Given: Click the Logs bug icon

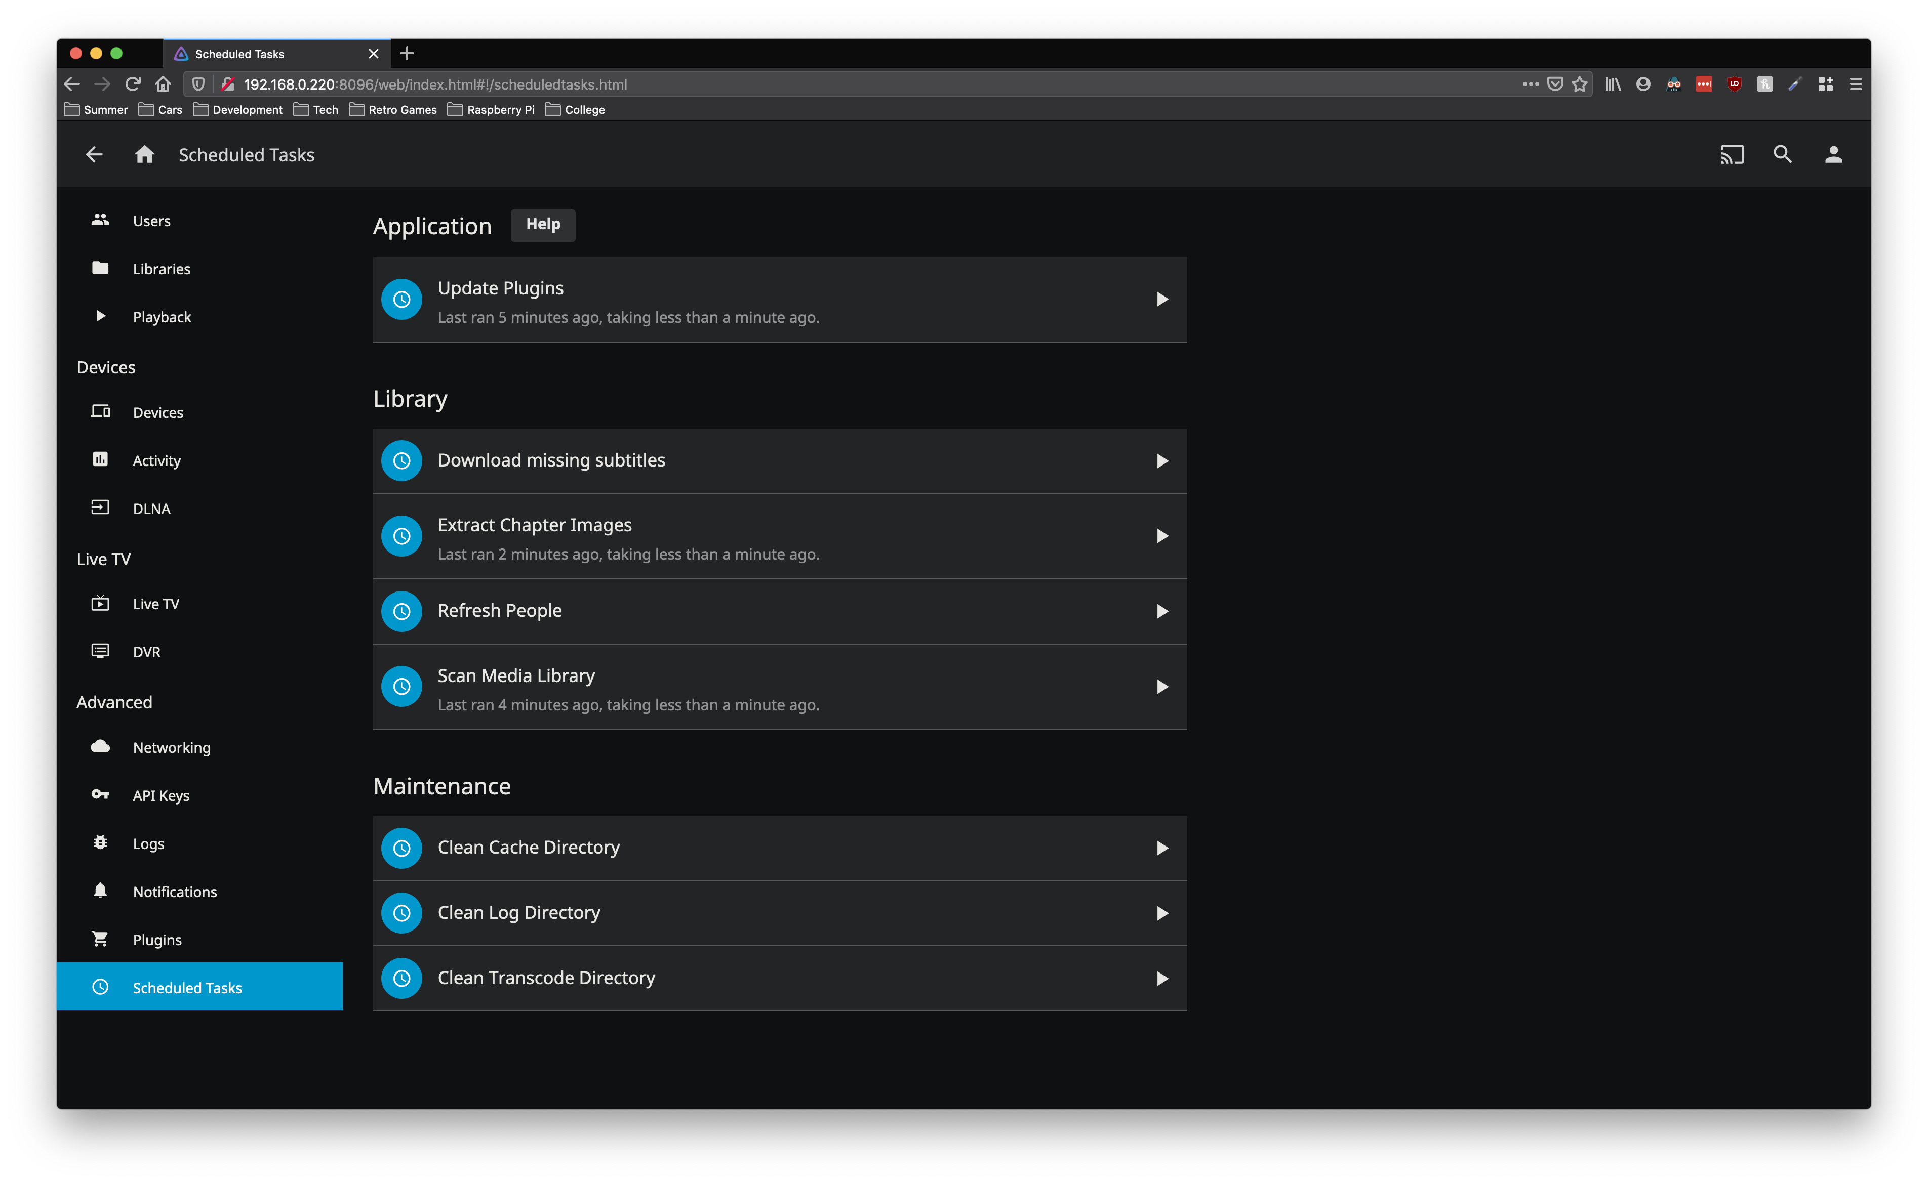Looking at the screenshot, I should (x=100, y=842).
